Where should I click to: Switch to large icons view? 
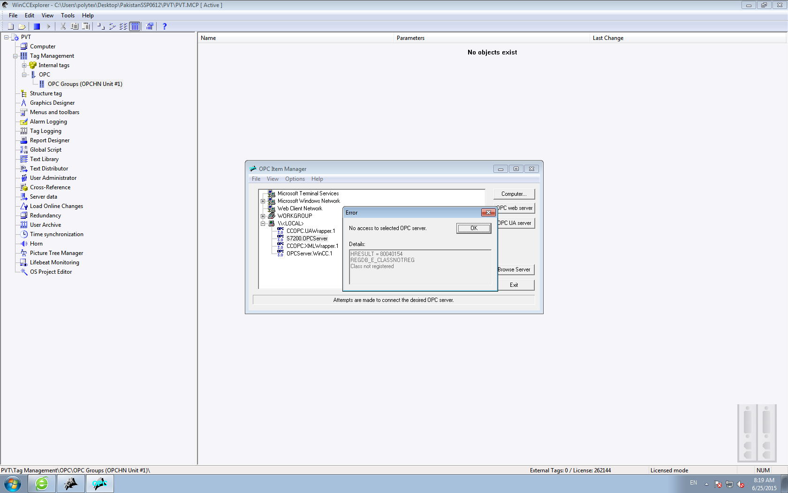coord(100,27)
